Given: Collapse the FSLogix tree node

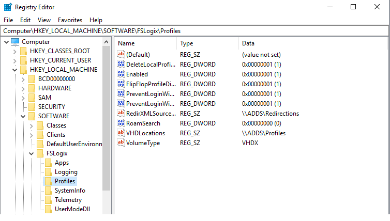Looking at the screenshot, I should 32,153.
